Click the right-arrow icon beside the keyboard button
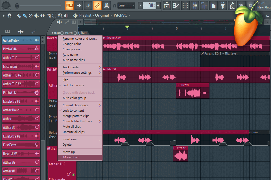Screen dimensions: 271x180 [x=79, y=6]
